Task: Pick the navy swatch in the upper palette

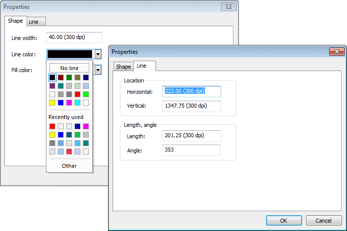Action: click(x=86, y=77)
